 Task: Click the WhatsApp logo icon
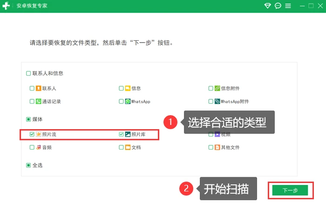pyautogui.click(x=128, y=101)
